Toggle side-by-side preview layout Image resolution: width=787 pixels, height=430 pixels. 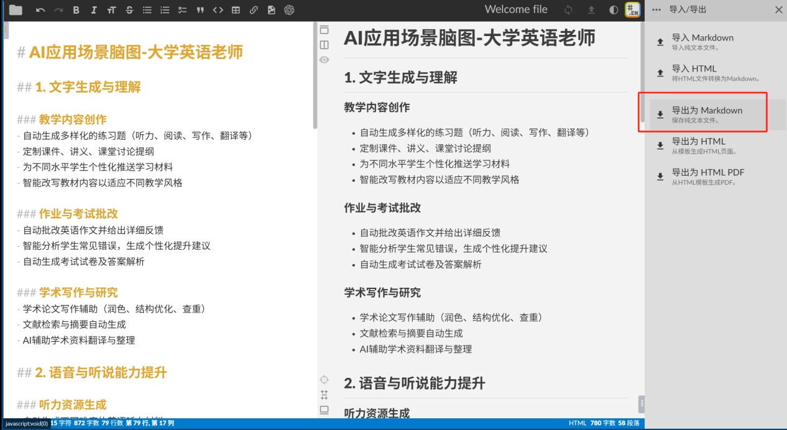coord(324,45)
